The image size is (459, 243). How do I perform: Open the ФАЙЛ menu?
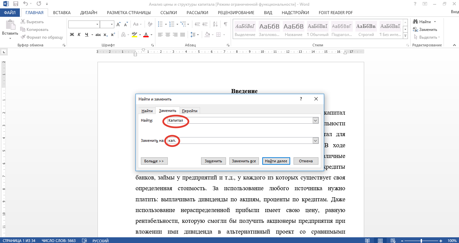10,13
